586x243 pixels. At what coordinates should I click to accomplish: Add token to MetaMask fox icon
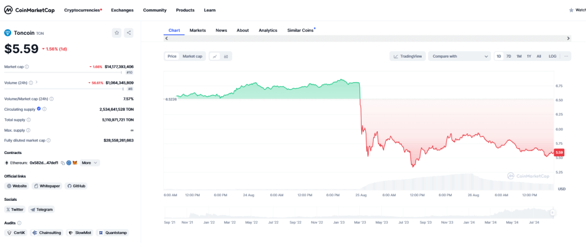[75, 163]
